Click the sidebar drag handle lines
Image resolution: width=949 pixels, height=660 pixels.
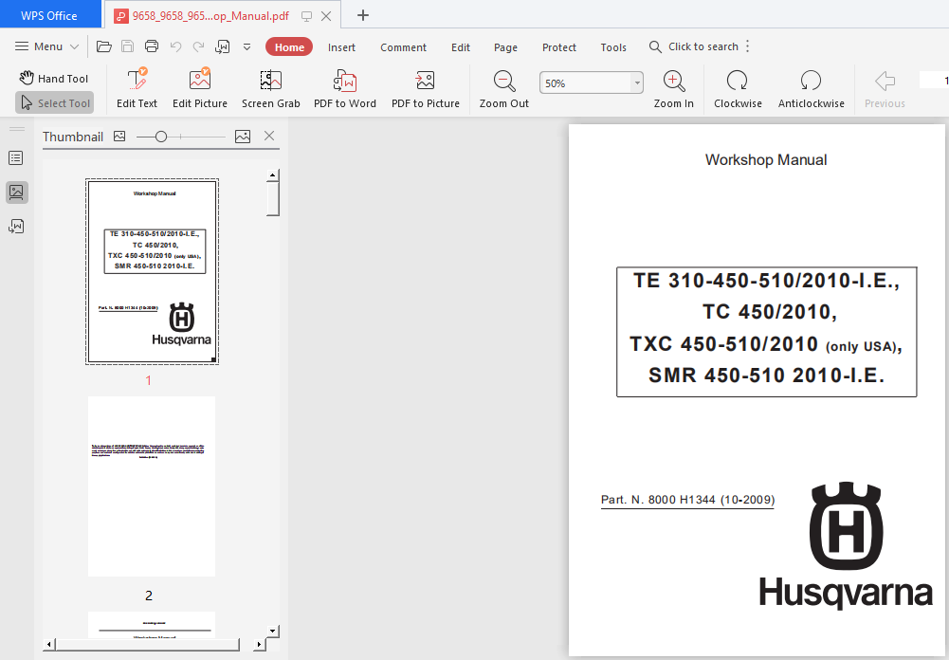[x=17, y=129]
